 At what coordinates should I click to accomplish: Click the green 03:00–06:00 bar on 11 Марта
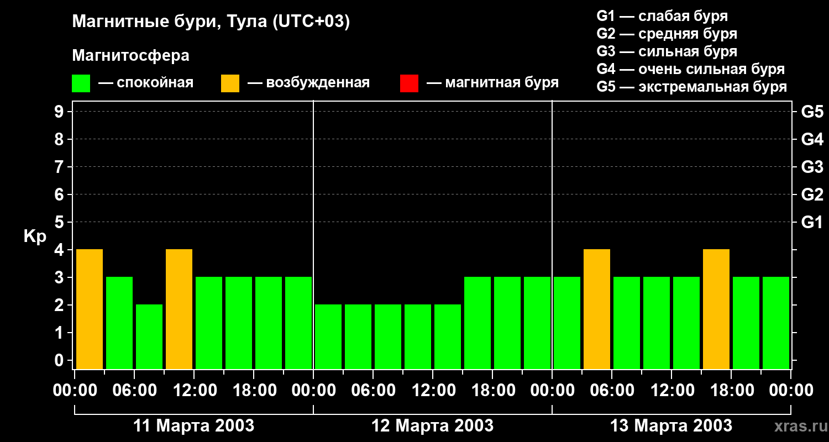(119, 323)
